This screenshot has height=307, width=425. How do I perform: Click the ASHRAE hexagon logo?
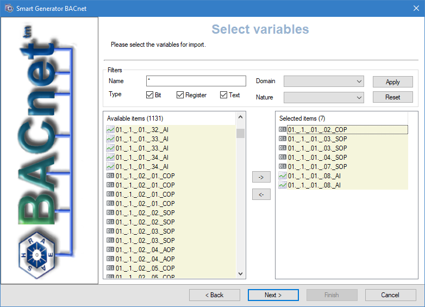[x=37, y=255]
